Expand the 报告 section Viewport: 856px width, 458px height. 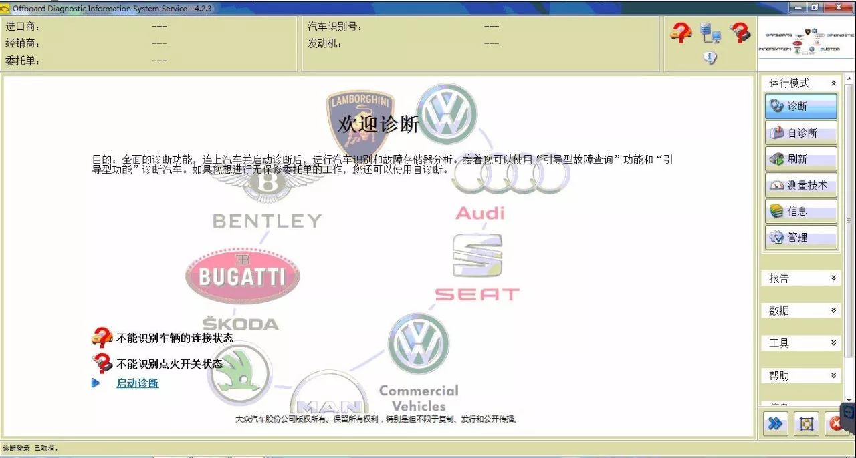(x=801, y=278)
